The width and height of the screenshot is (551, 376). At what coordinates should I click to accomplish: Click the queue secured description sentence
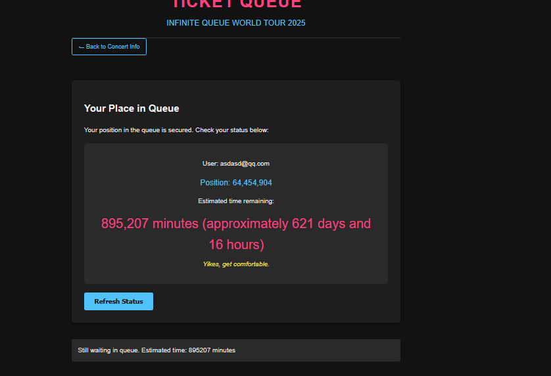point(176,130)
